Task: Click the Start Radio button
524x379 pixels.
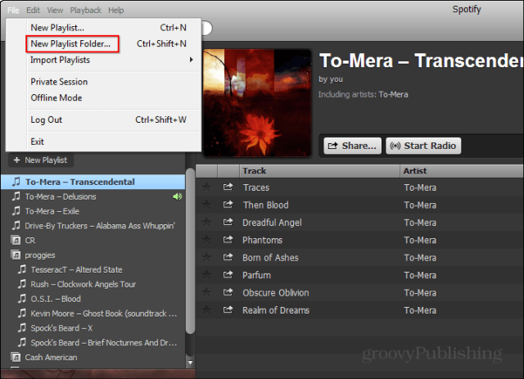Action: [x=423, y=146]
